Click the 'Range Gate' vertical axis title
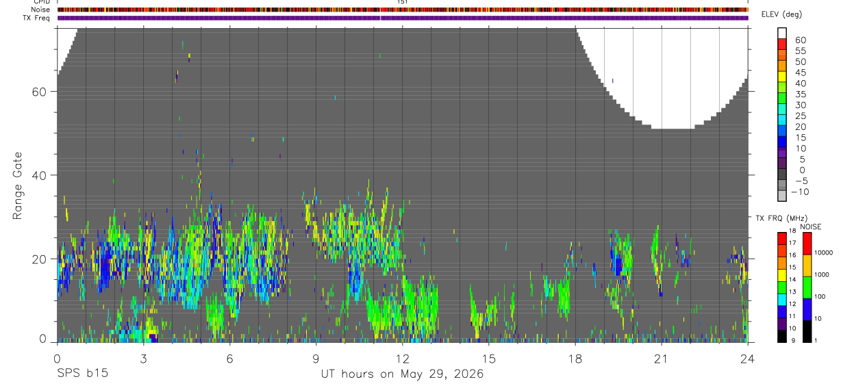The height and width of the screenshot is (388, 841). [x=18, y=185]
